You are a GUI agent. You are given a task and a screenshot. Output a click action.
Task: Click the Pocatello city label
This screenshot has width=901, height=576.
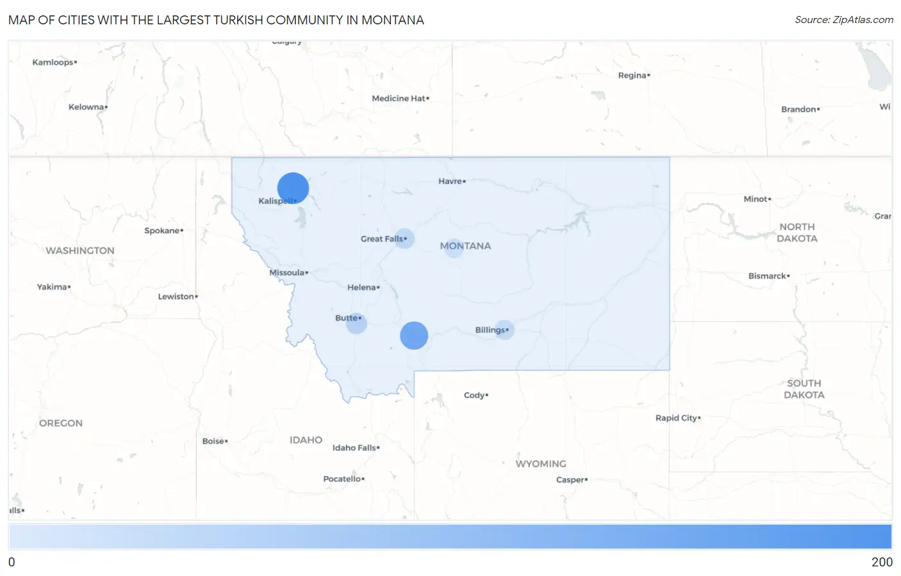343,479
